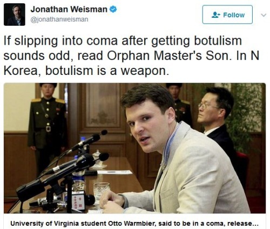Click the blue verified badge
This screenshot has height=229, width=270.
tap(113, 9)
